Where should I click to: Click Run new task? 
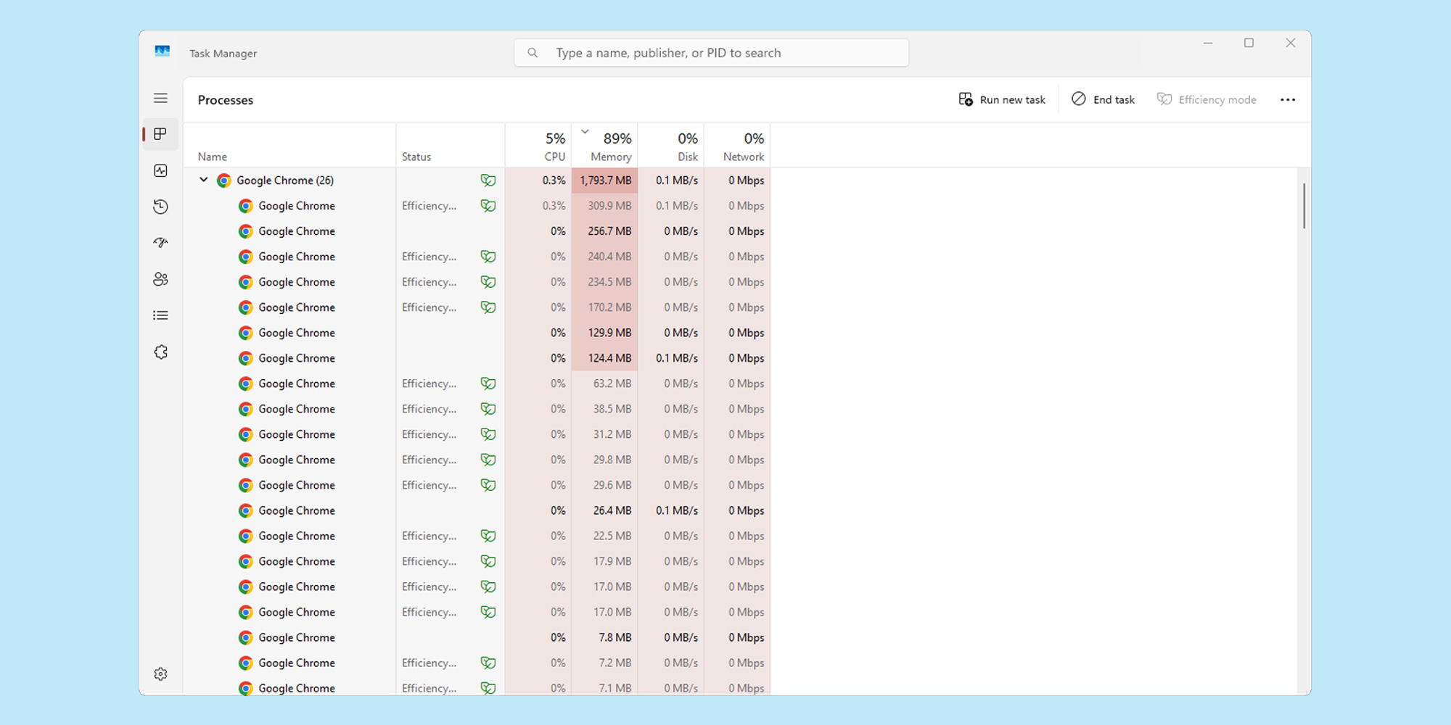click(1002, 99)
